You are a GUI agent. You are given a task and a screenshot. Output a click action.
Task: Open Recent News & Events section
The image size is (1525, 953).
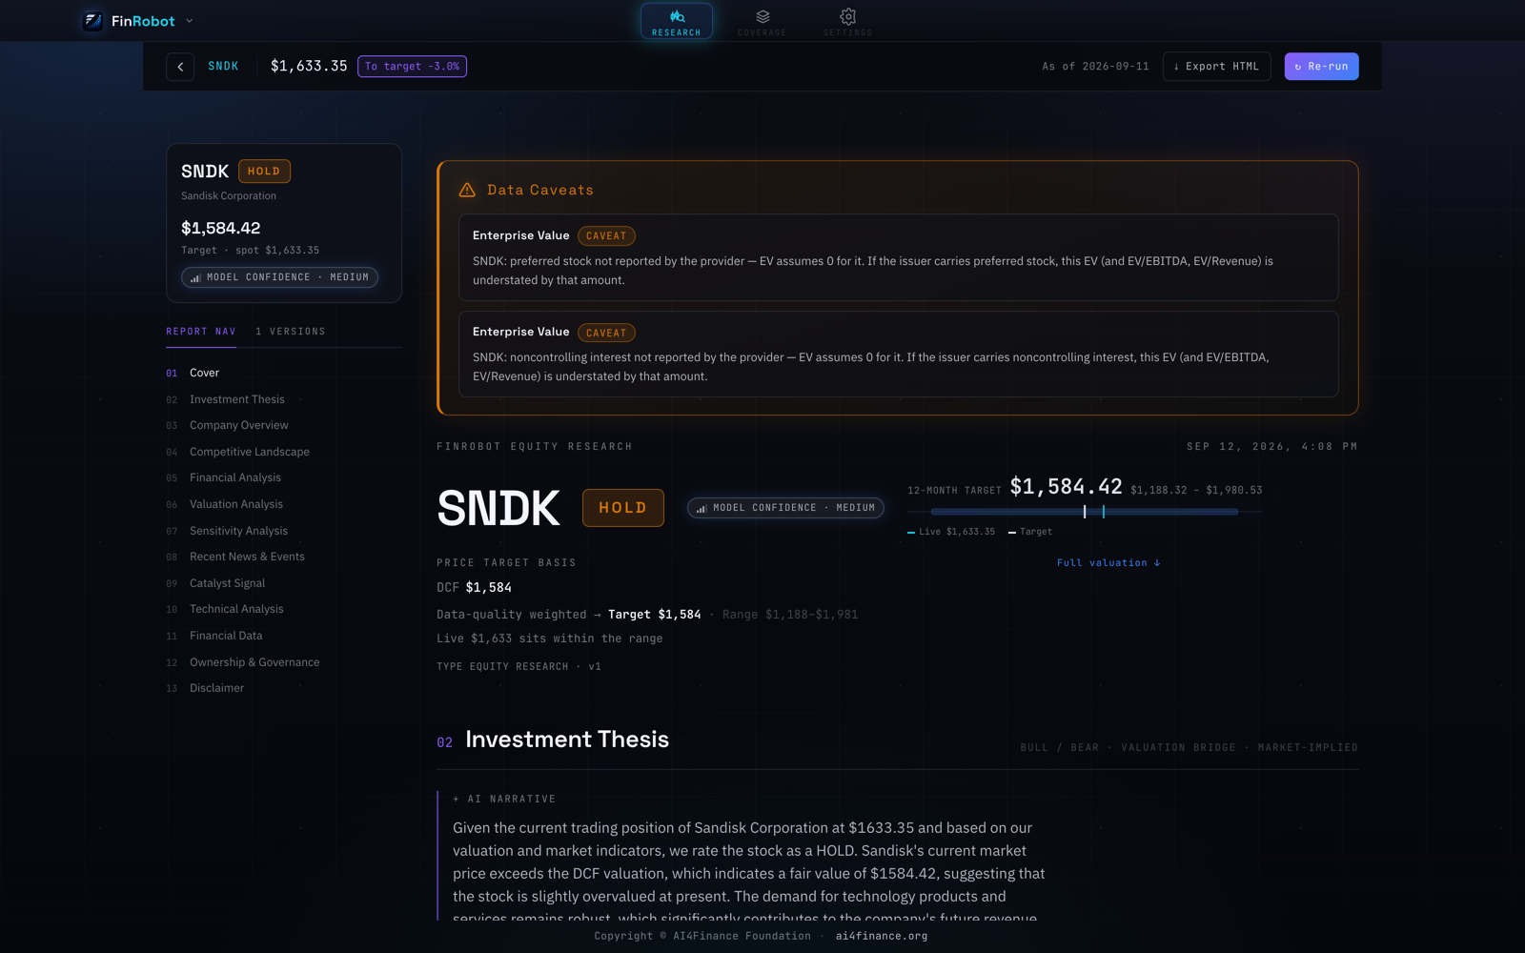pyautogui.click(x=247, y=557)
